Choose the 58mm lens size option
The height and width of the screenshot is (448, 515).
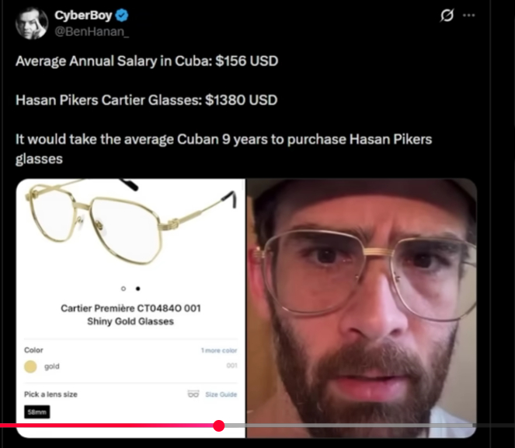pyautogui.click(x=37, y=411)
